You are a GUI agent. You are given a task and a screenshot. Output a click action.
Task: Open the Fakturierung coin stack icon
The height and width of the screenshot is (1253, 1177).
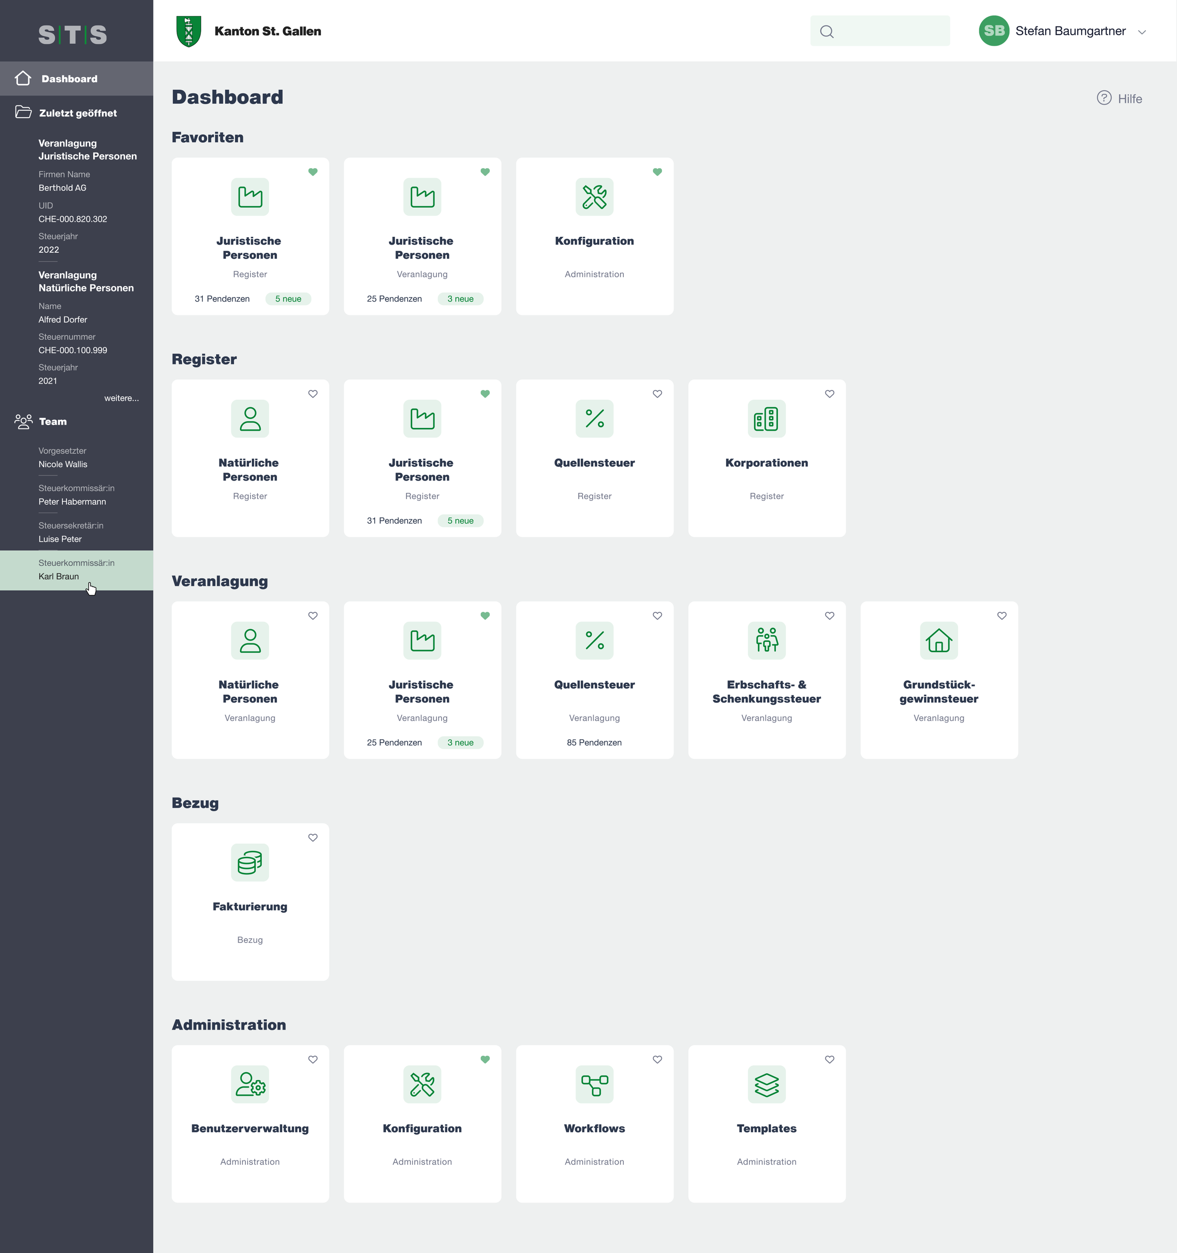point(250,862)
